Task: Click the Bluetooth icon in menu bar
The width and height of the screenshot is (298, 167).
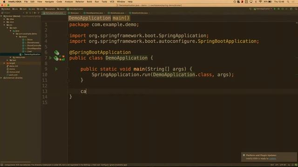Action: point(256,2)
